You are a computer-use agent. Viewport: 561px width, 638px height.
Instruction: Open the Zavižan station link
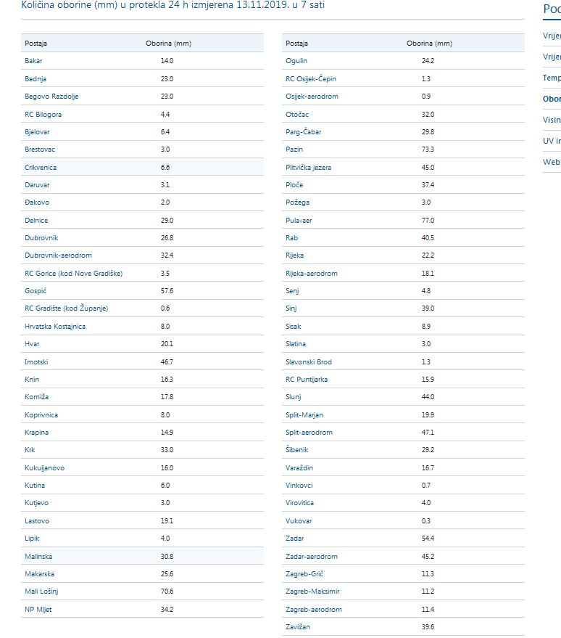(x=298, y=627)
